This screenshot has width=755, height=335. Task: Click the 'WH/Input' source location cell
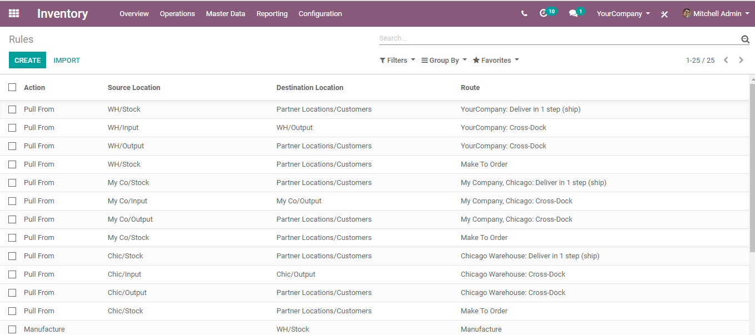tap(123, 128)
